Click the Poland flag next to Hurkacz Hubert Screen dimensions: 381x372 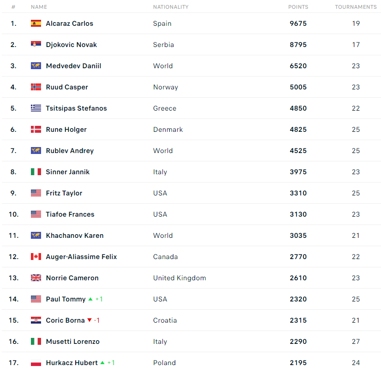pos(36,362)
